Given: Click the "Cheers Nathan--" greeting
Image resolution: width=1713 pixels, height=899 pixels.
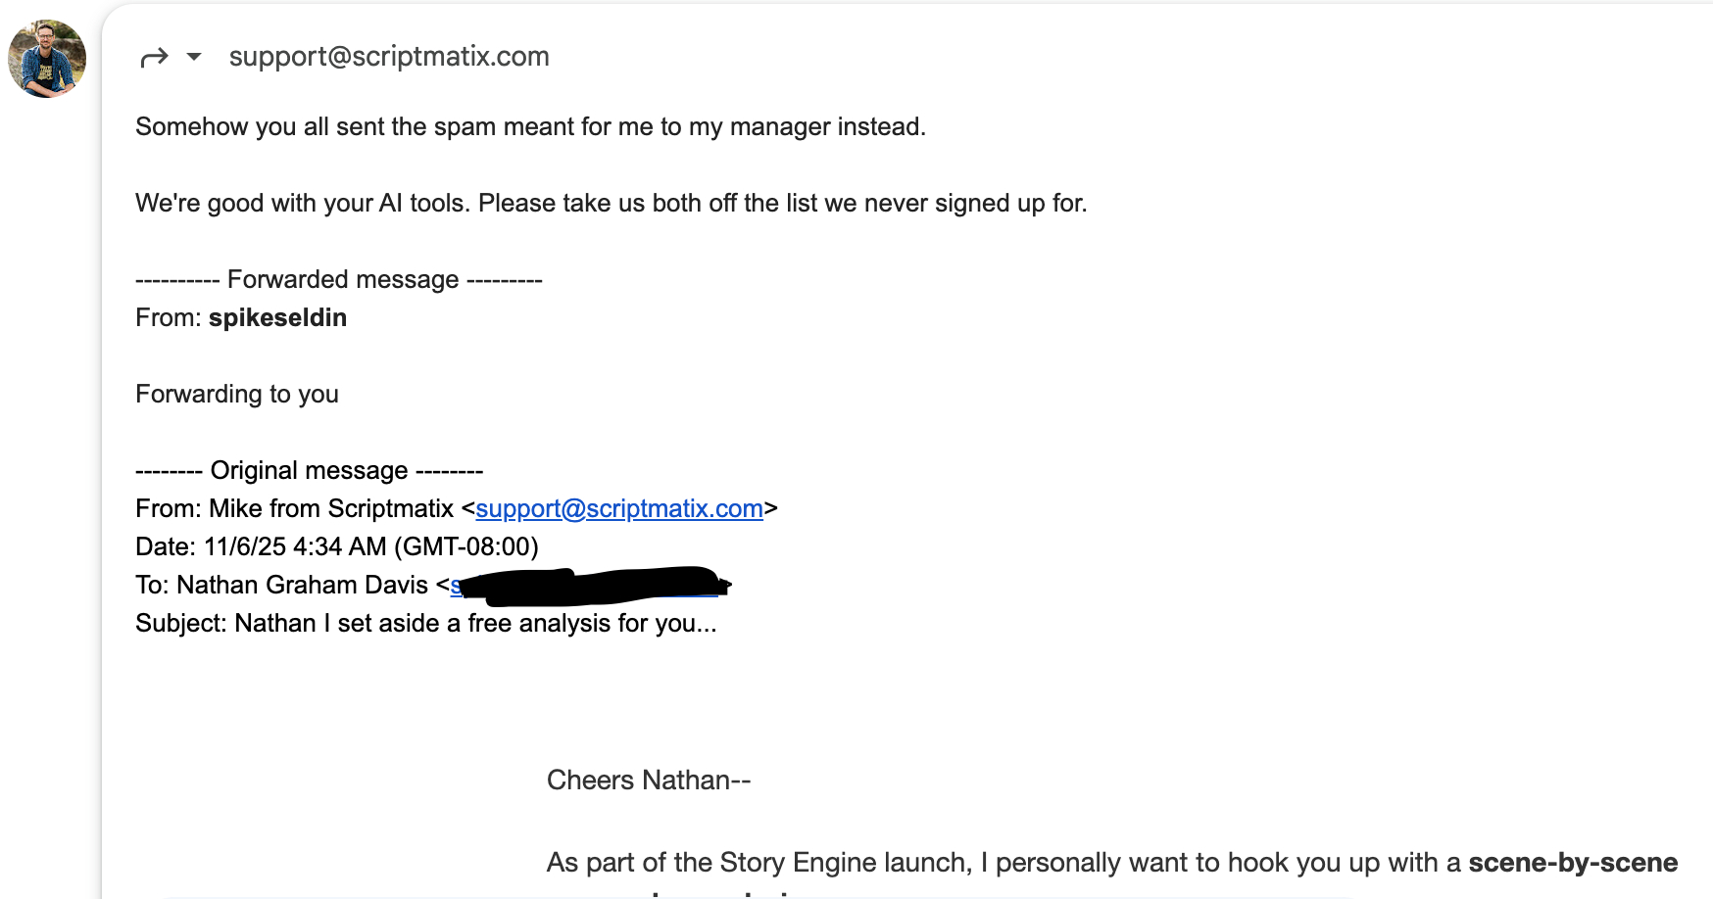Looking at the screenshot, I should click(x=649, y=781).
